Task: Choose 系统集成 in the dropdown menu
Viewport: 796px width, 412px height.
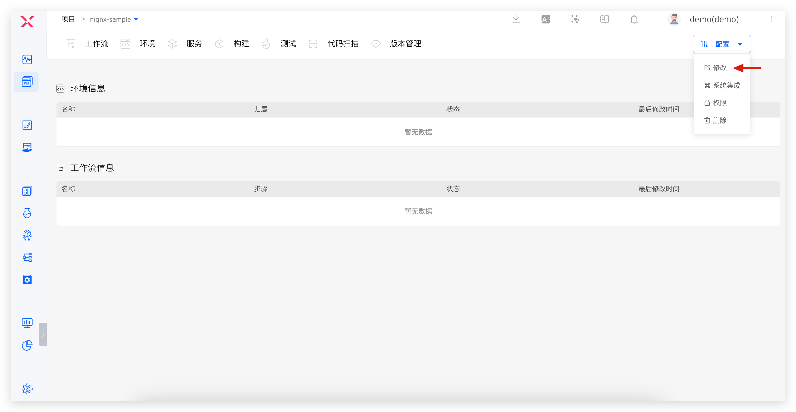Action: click(726, 85)
